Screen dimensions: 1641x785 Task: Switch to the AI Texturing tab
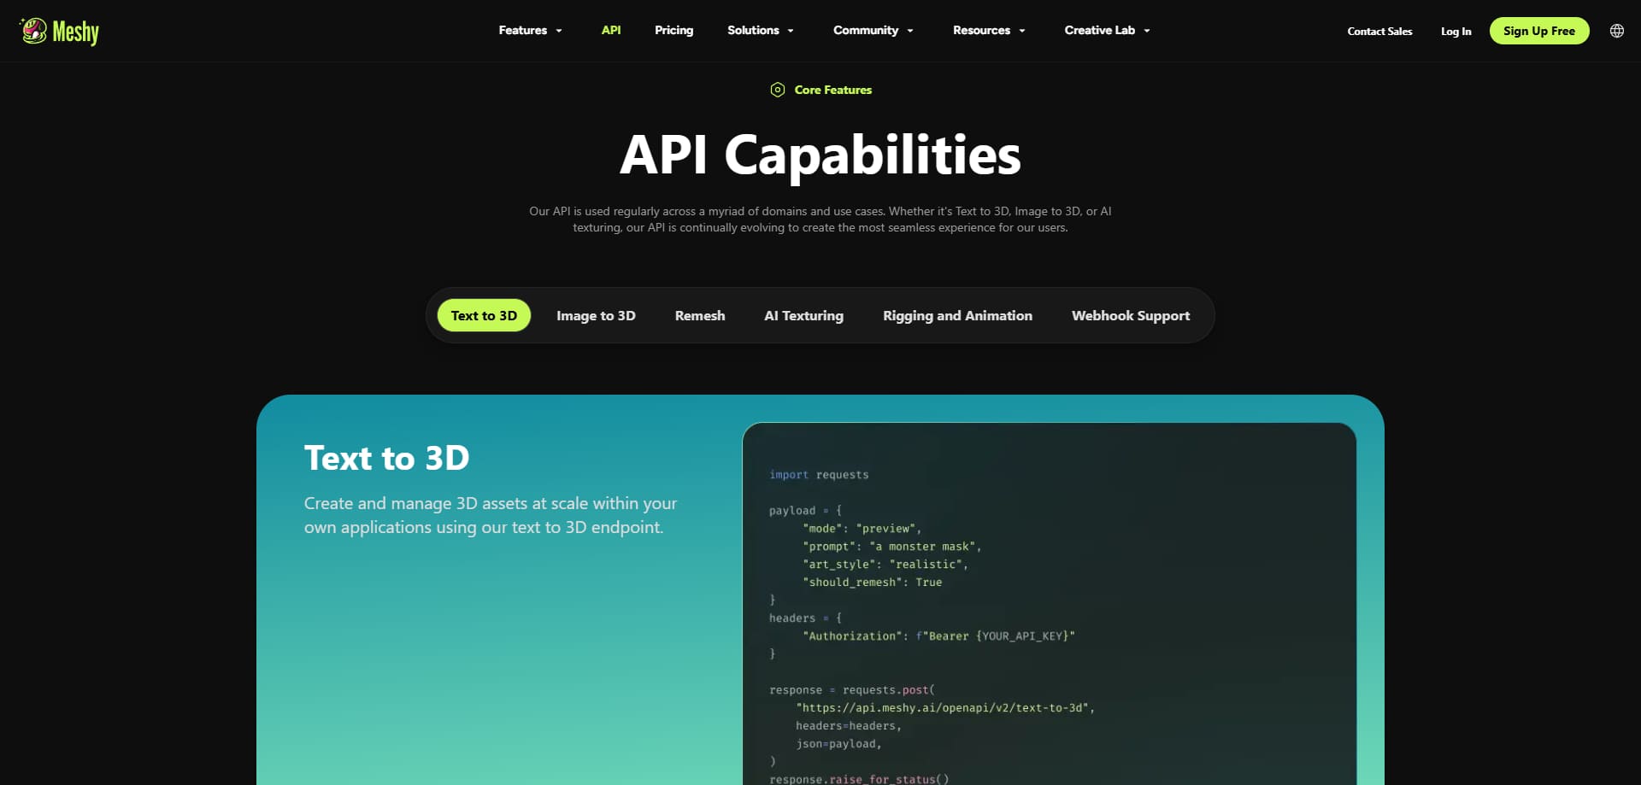(803, 315)
